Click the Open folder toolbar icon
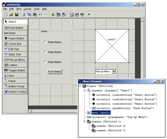The image size is (167, 139). tap(11, 14)
